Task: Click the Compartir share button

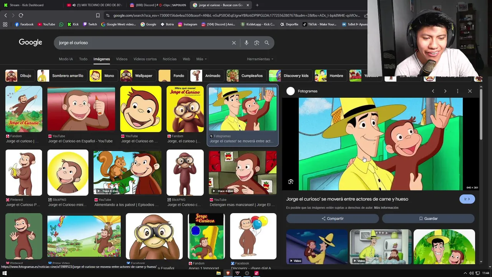Action: point(332,219)
